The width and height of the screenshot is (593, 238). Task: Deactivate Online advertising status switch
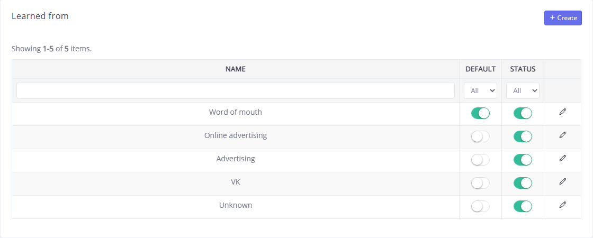pyautogui.click(x=523, y=136)
